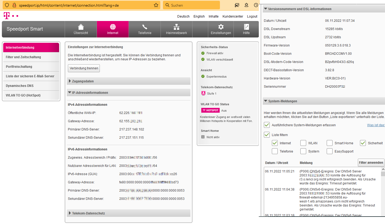The image size is (385, 224).
Task: Click the browser address bar URL
Action: click(69, 5)
